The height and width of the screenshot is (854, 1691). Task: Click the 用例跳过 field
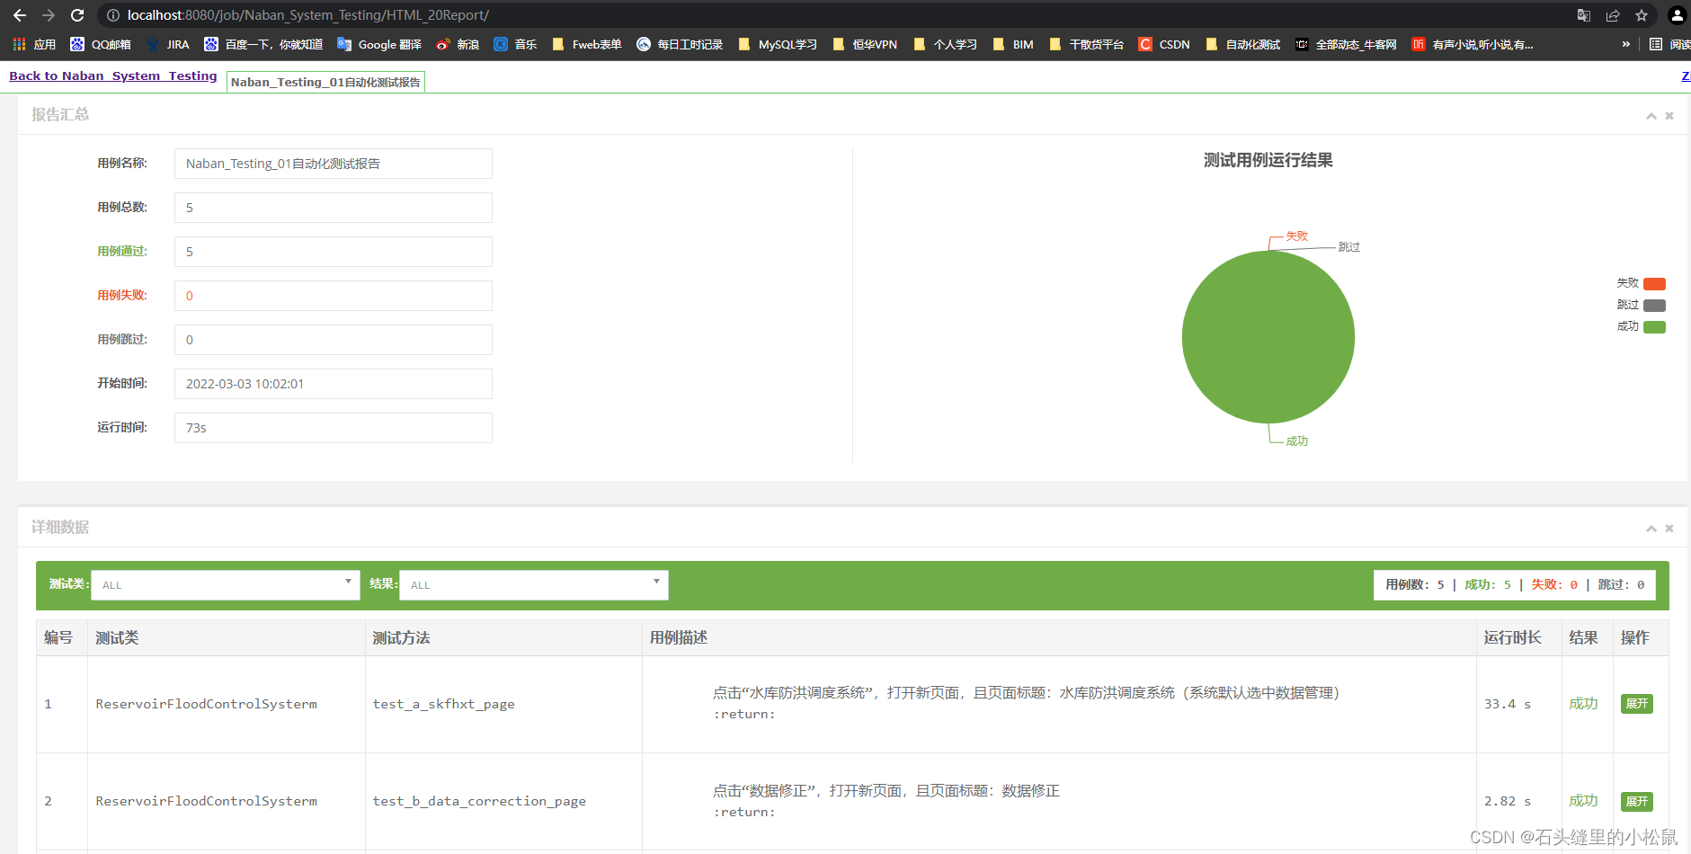[334, 340]
